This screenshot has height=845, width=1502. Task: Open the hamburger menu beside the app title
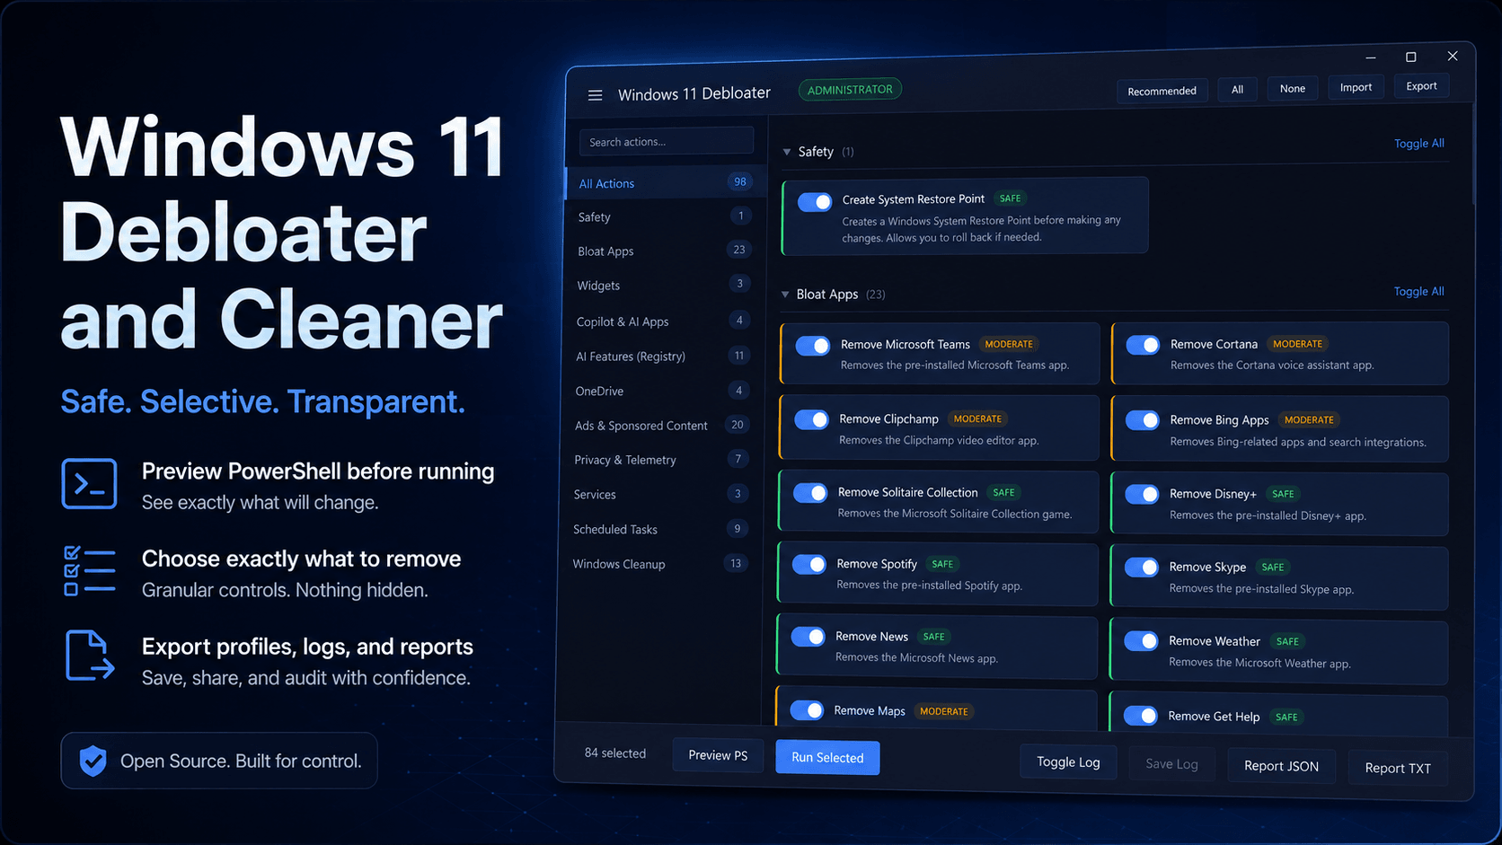pos(595,95)
